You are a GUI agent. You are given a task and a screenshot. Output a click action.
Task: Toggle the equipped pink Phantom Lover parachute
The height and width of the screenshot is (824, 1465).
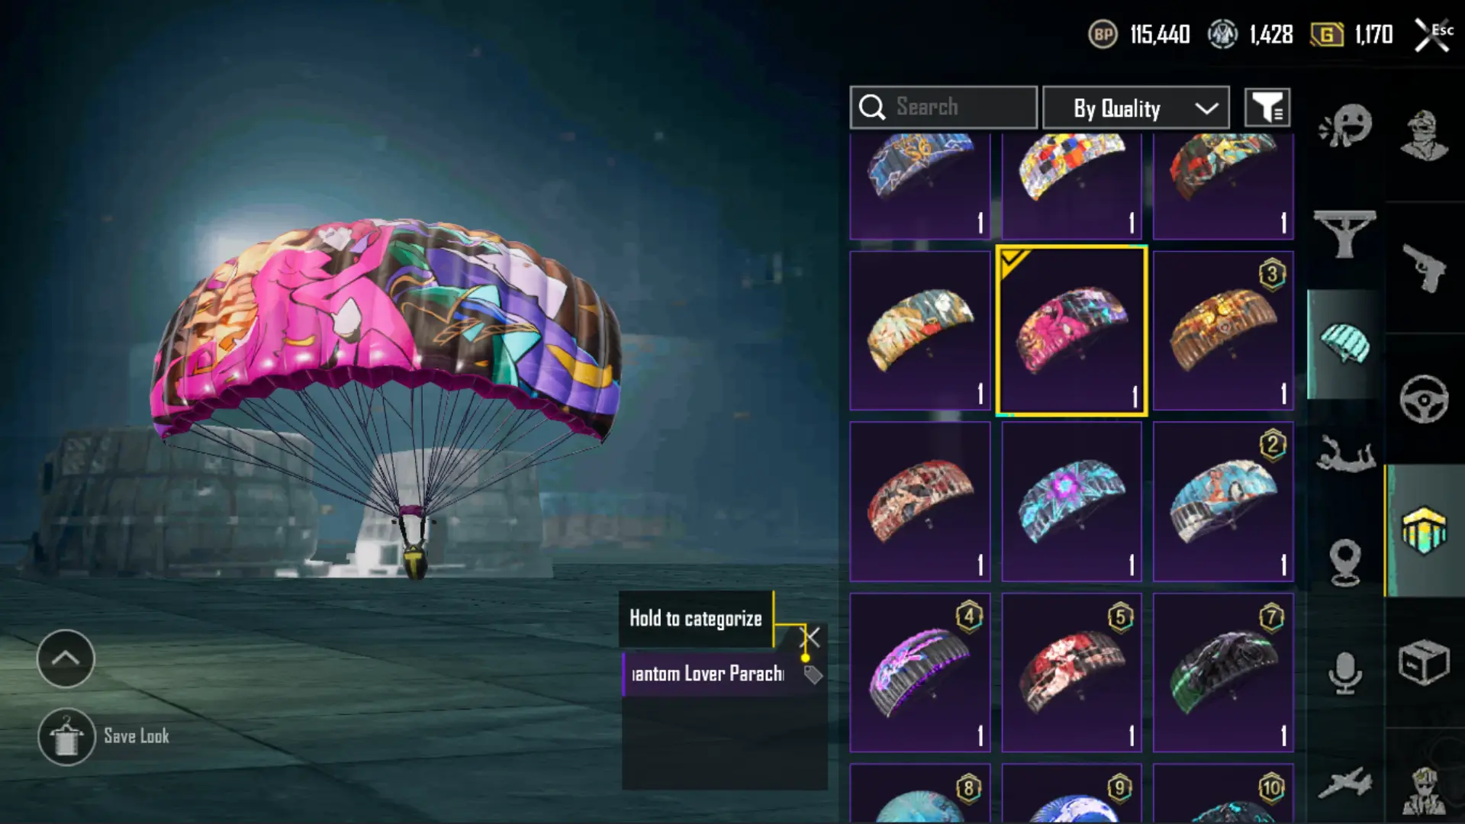tap(1071, 330)
